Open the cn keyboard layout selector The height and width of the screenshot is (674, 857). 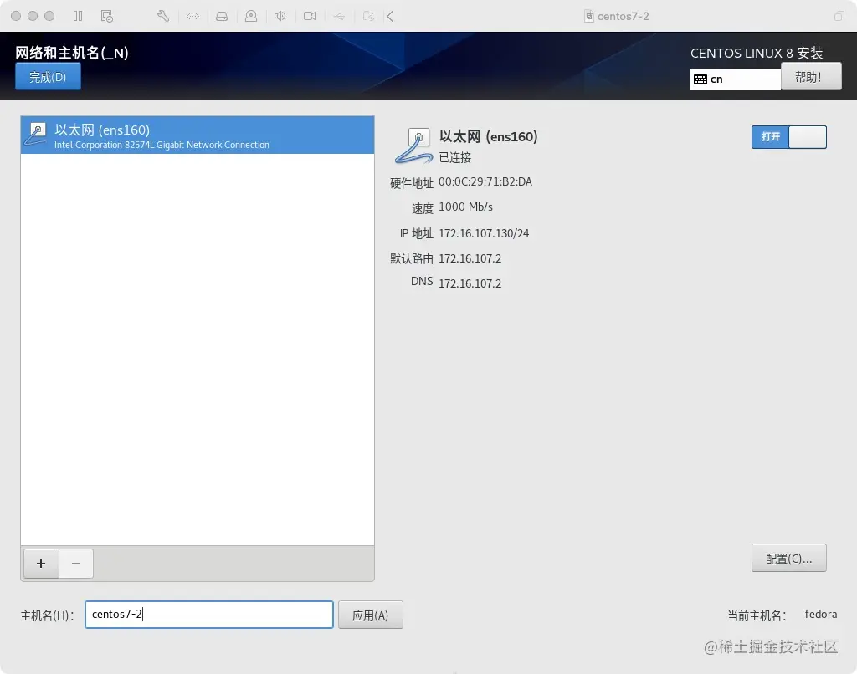(x=736, y=78)
